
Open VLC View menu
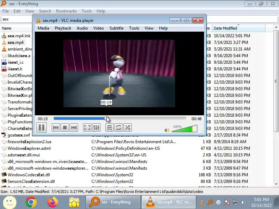pos(149,28)
